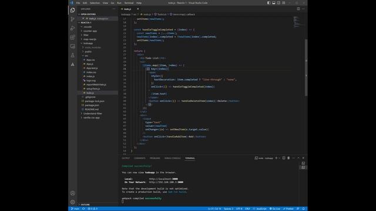The height and width of the screenshot is (211, 376).
Task: Open the View menu
Action: pos(105,3)
